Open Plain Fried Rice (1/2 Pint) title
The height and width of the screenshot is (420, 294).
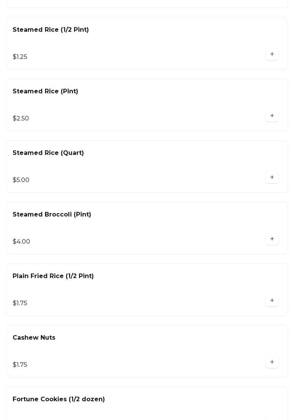53,276
